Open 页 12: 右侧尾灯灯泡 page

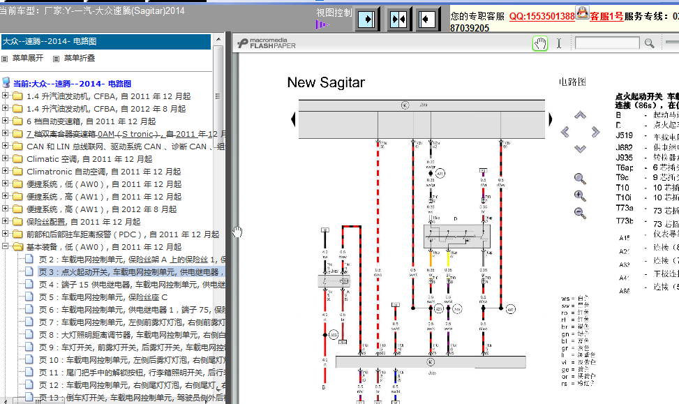132,385
